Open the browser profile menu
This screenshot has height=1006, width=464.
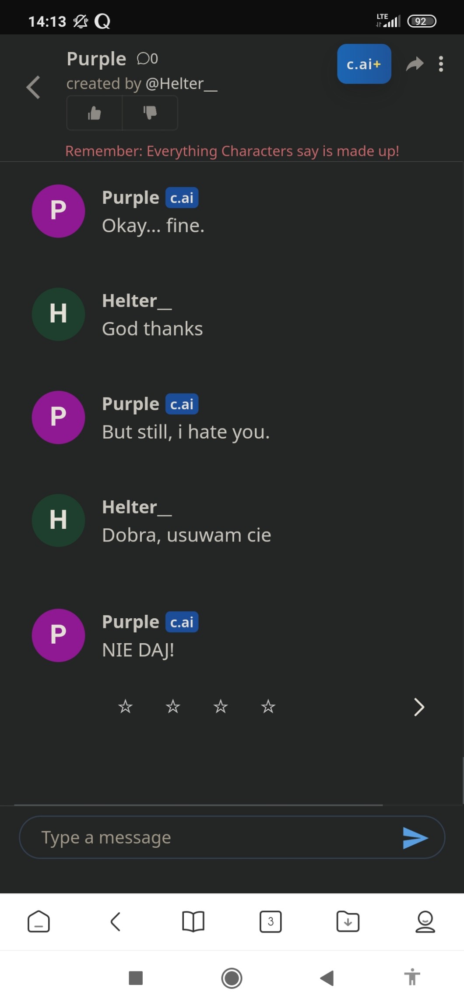(x=425, y=921)
